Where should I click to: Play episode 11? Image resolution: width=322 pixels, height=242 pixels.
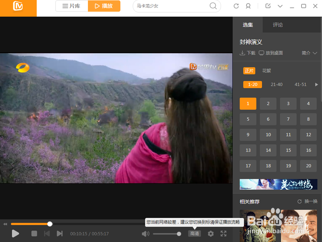(288, 134)
